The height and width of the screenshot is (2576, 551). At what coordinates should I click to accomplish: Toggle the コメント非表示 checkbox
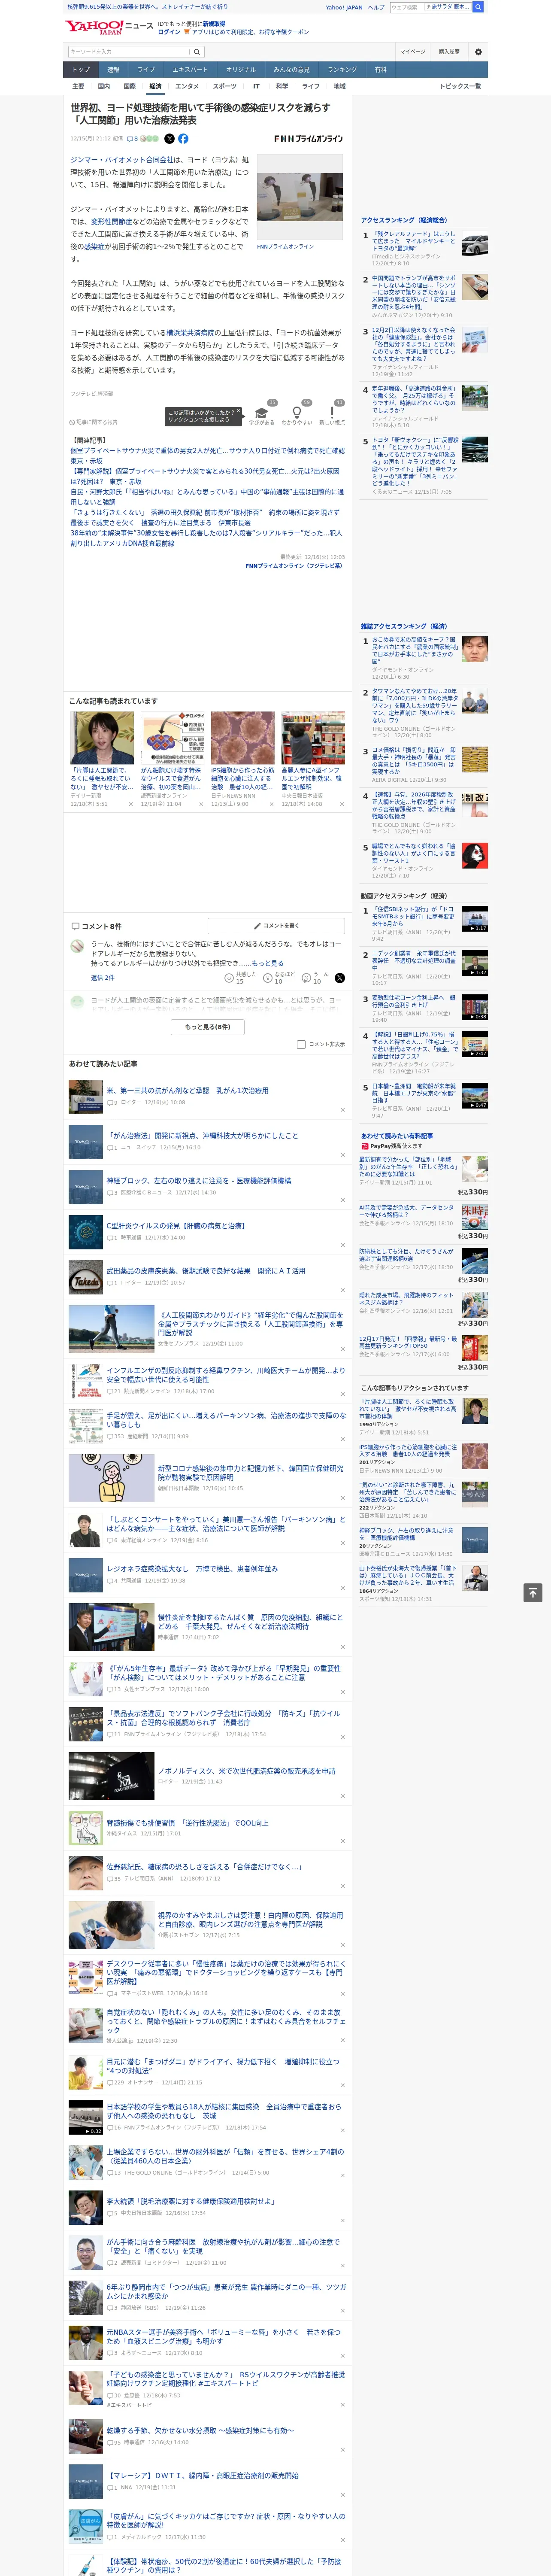(x=301, y=1044)
